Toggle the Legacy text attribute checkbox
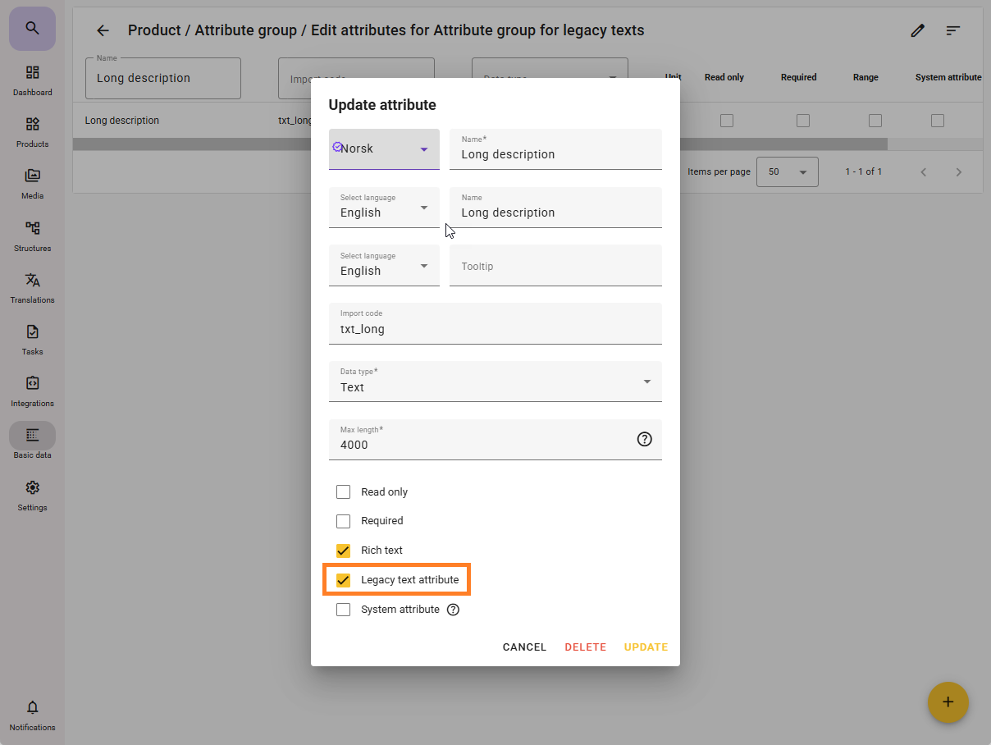The height and width of the screenshot is (745, 991). (344, 580)
